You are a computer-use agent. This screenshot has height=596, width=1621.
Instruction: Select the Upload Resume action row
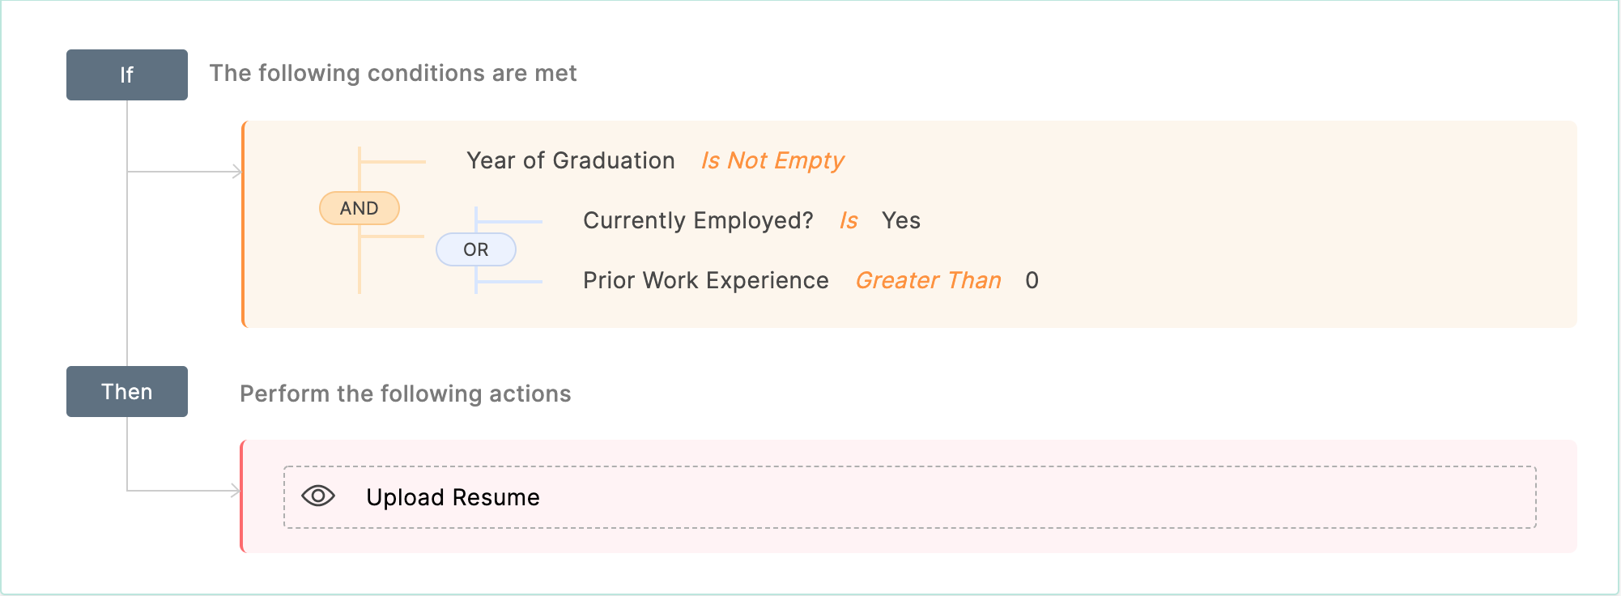tap(910, 497)
